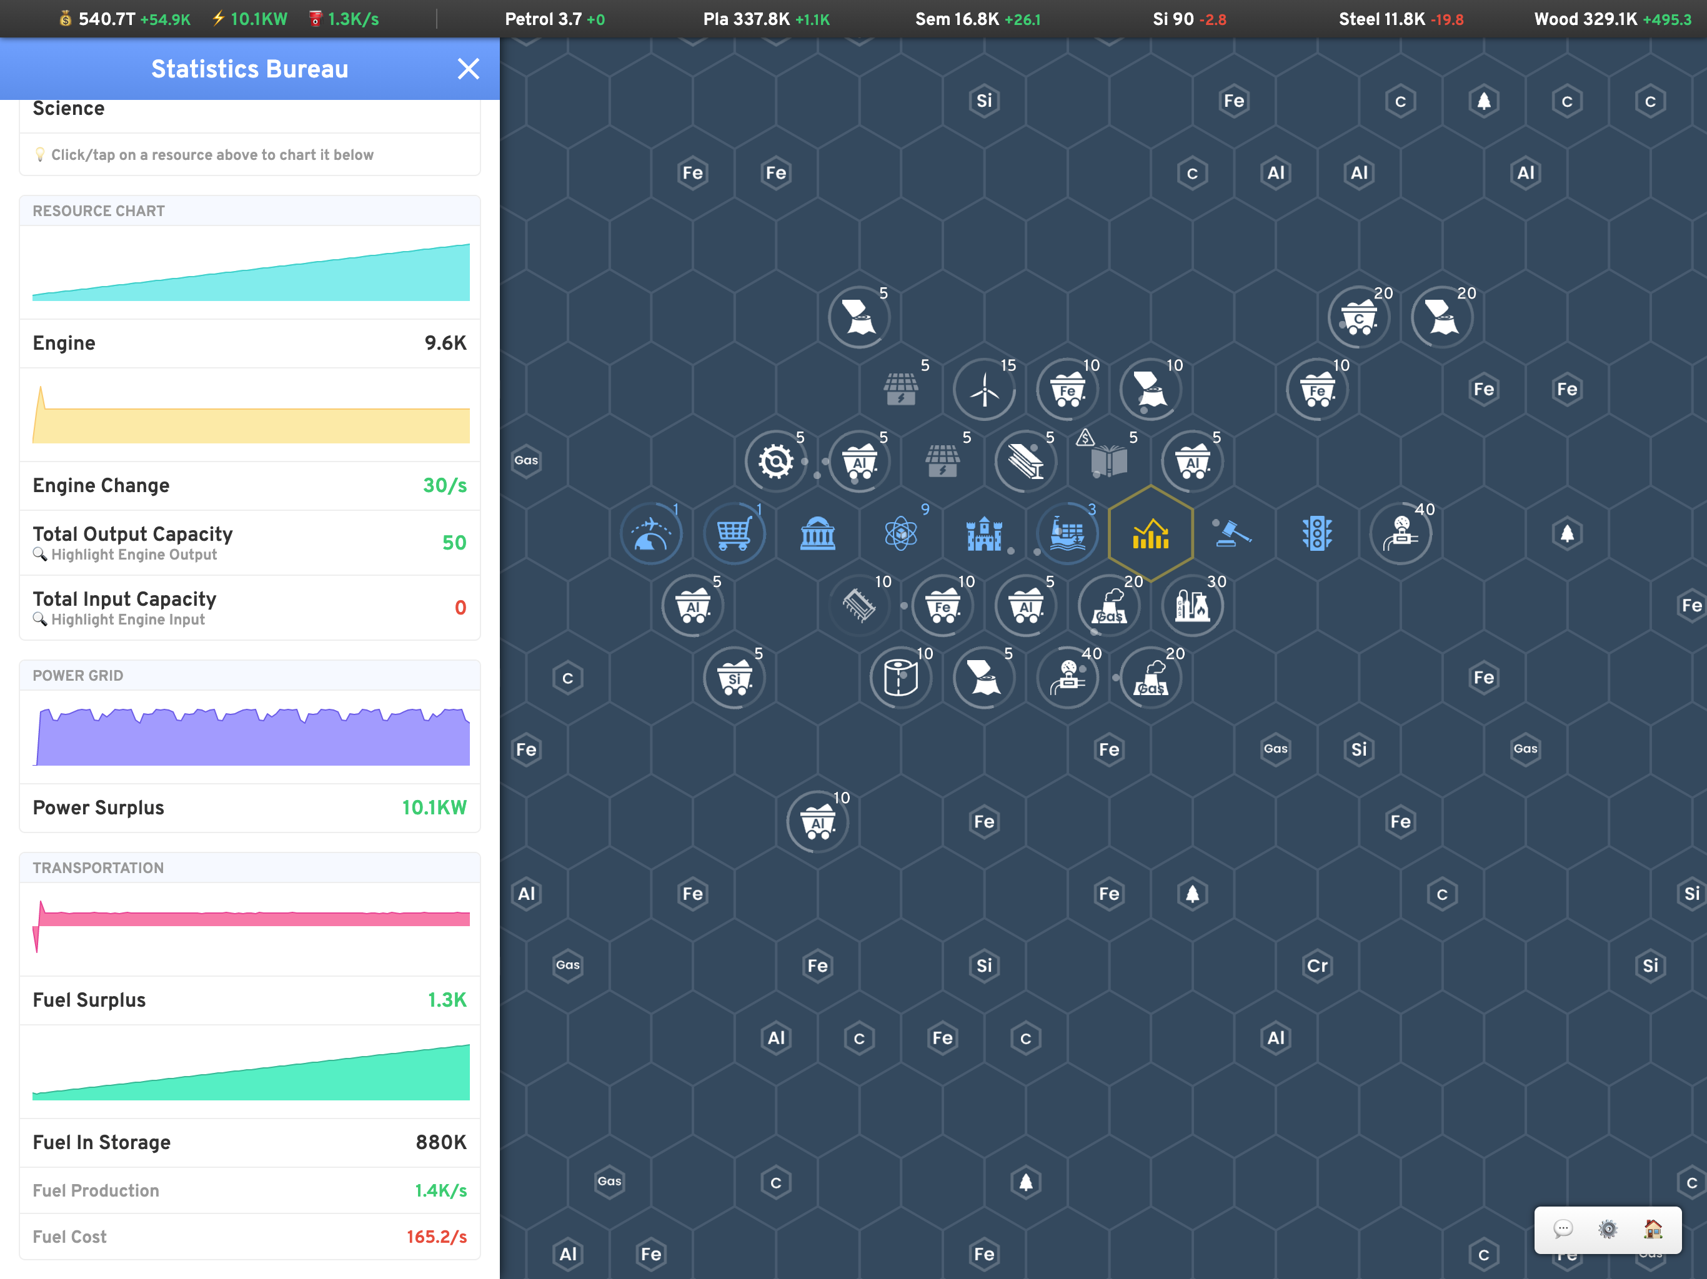
Task: Click Highlight Engine Output link
Action: [x=134, y=555]
